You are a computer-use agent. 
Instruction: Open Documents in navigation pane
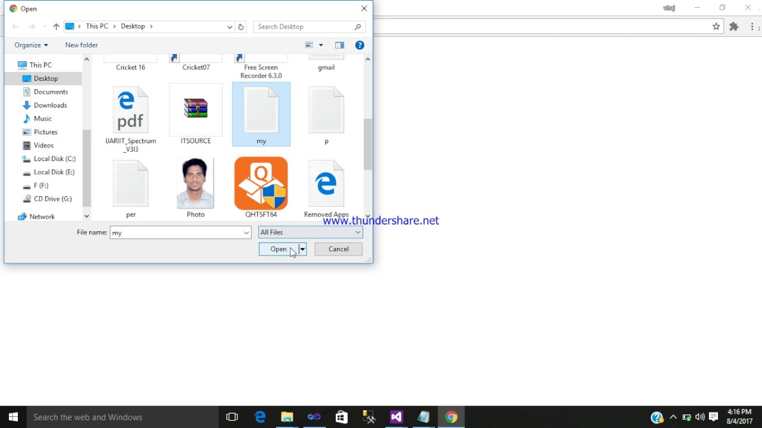pyautogui.click(x=51, y=92)
